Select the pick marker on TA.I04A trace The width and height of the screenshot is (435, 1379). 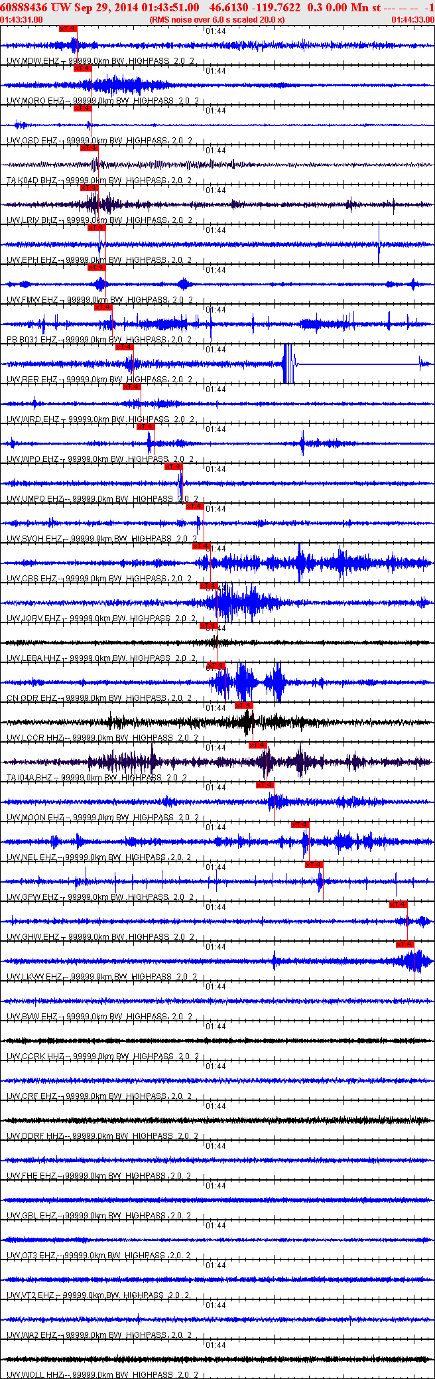258,745
